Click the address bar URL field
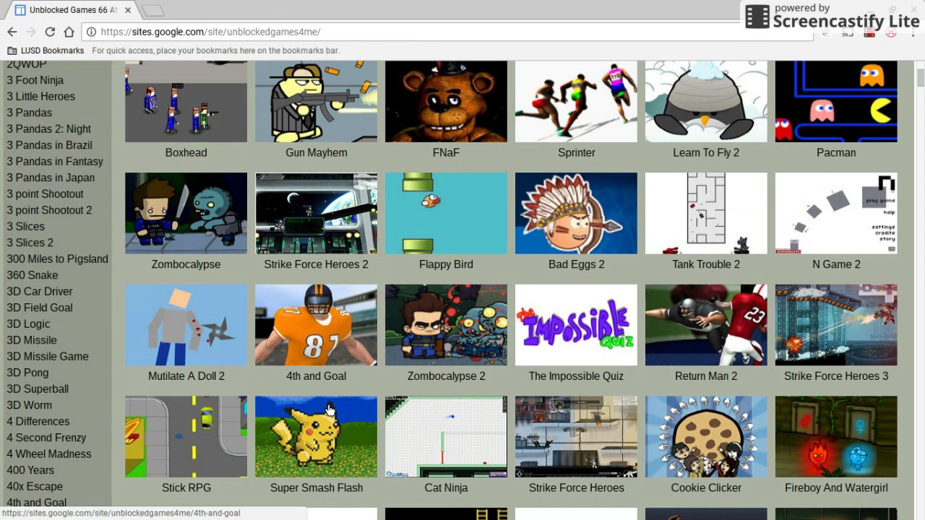The width and height of the screenshot is (925, 520). point(448,32)
